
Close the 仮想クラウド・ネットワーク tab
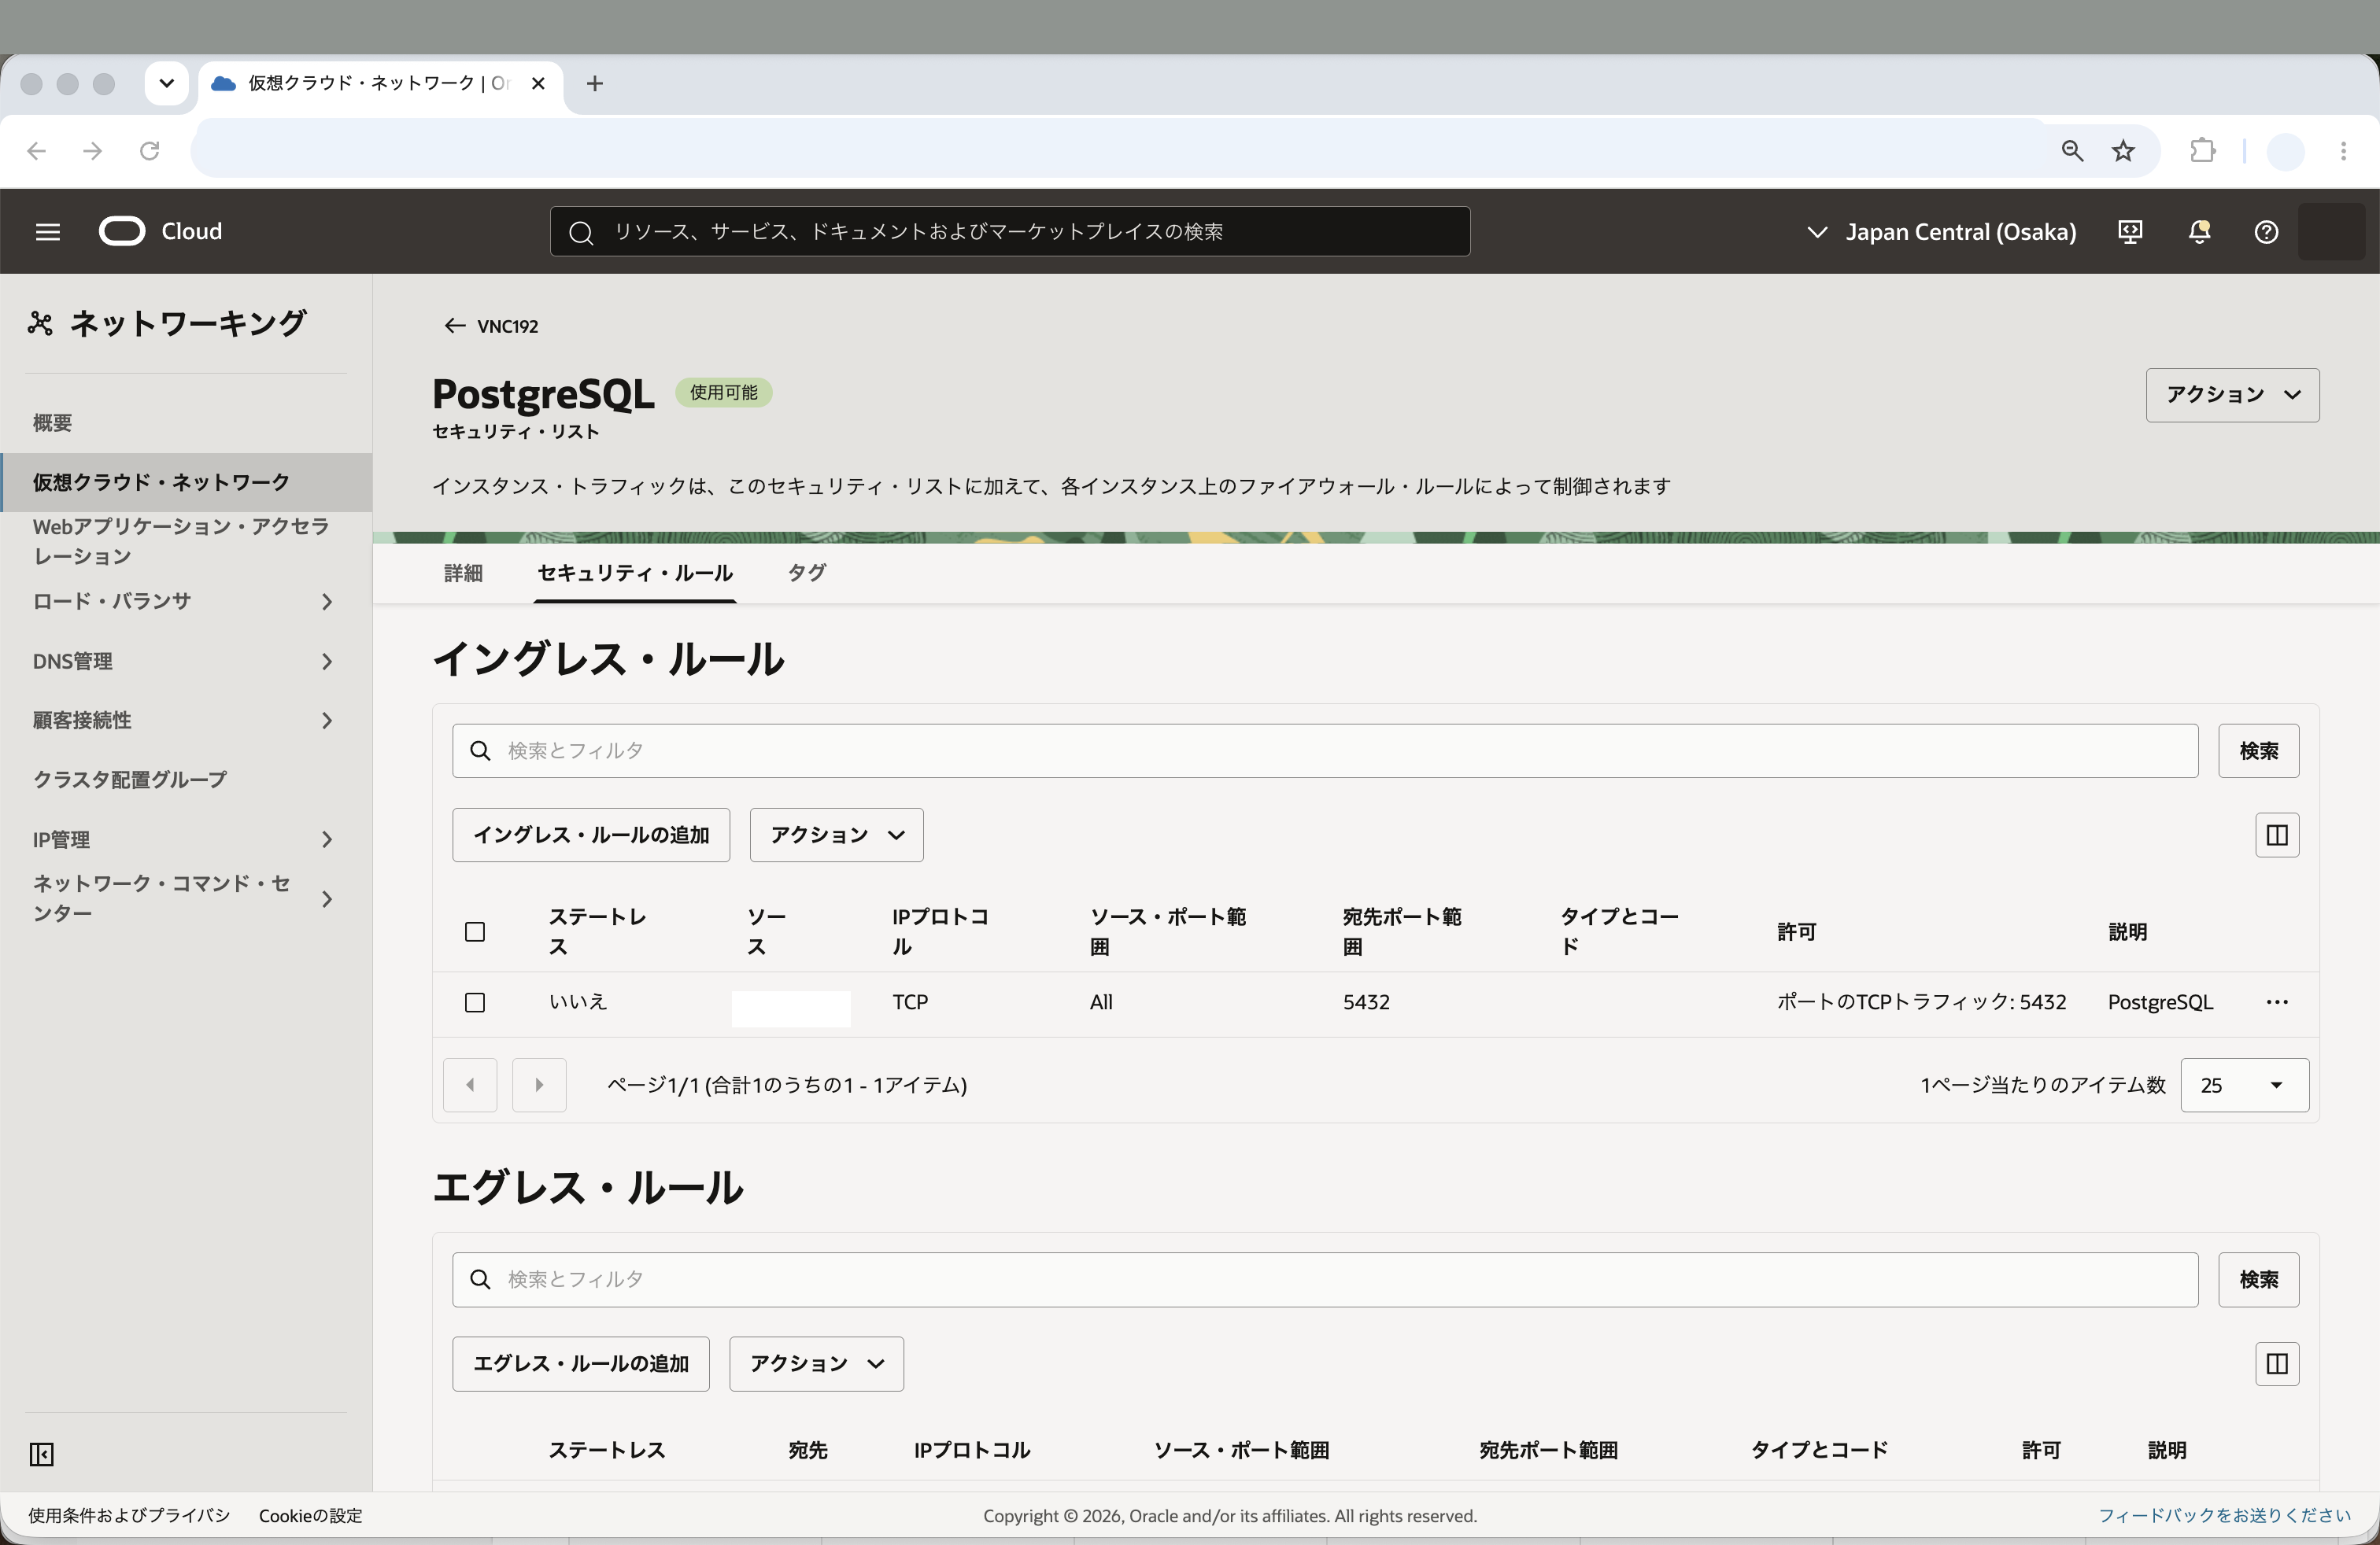[x=538, y=84]
